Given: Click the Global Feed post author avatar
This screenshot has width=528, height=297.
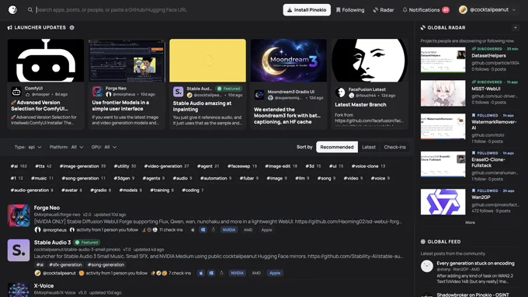Looking at the screenshot, I should coord(426,266).
